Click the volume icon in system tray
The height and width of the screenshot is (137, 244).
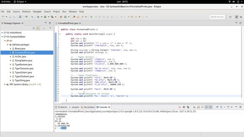point(234,2)
